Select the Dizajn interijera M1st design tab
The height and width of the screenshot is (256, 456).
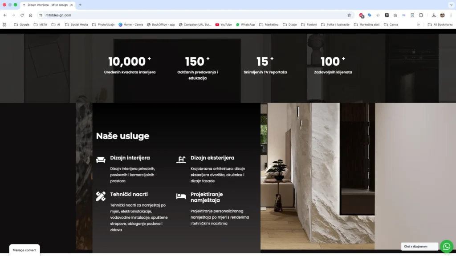(x=45, y=5)
